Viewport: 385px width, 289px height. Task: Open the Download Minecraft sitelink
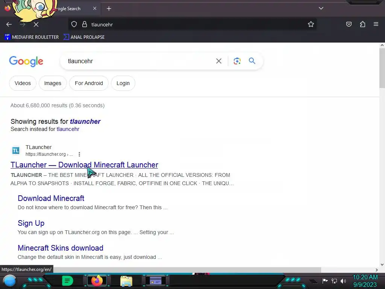51,198
